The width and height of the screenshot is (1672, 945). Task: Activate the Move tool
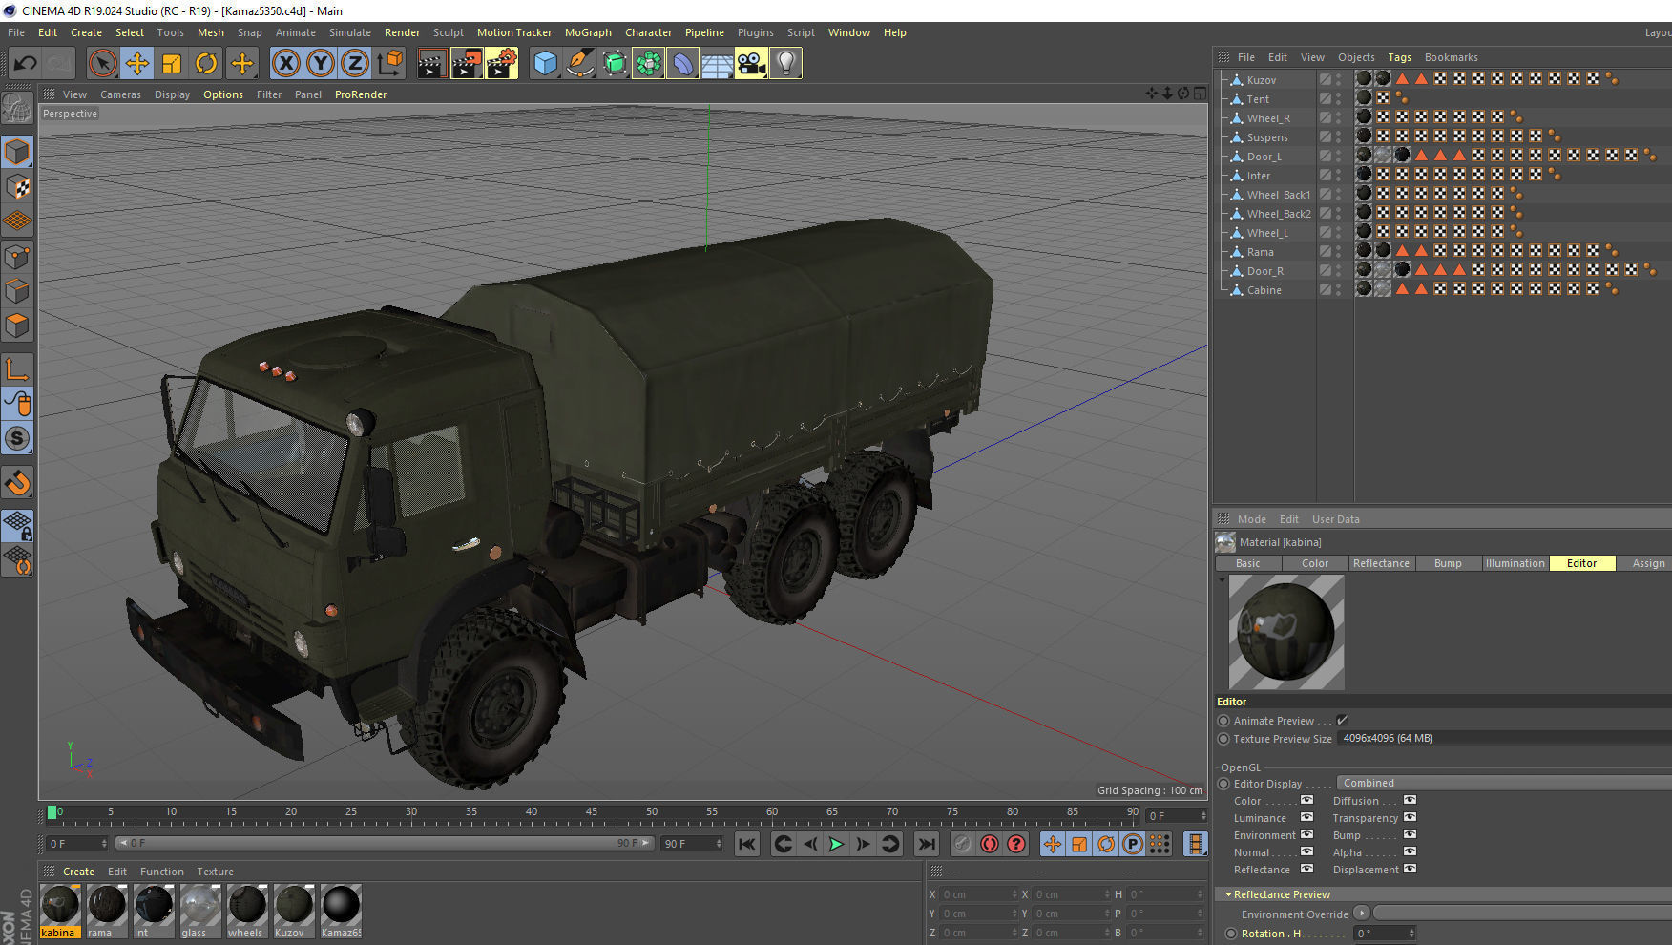pyautogui.click(x=137, y=64)
